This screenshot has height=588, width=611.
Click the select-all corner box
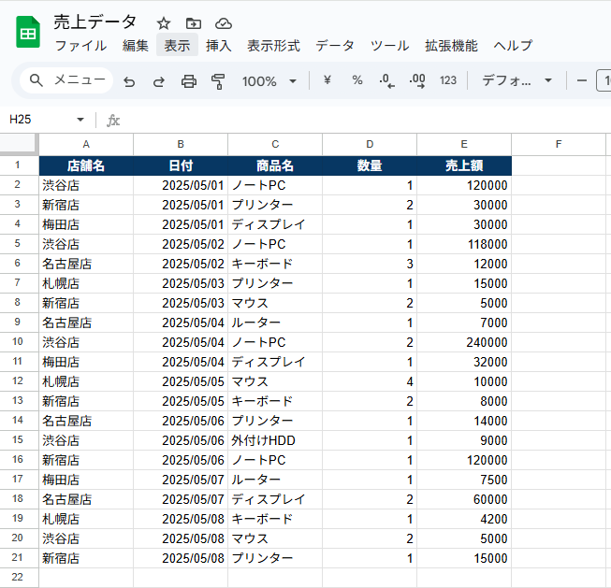(x=19, y=145)
